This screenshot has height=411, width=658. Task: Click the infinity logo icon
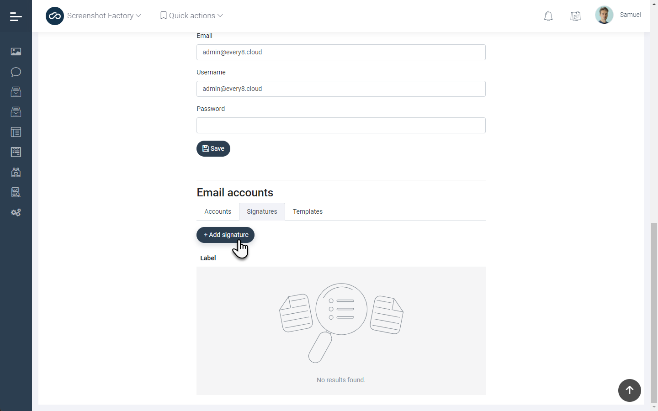55,16
